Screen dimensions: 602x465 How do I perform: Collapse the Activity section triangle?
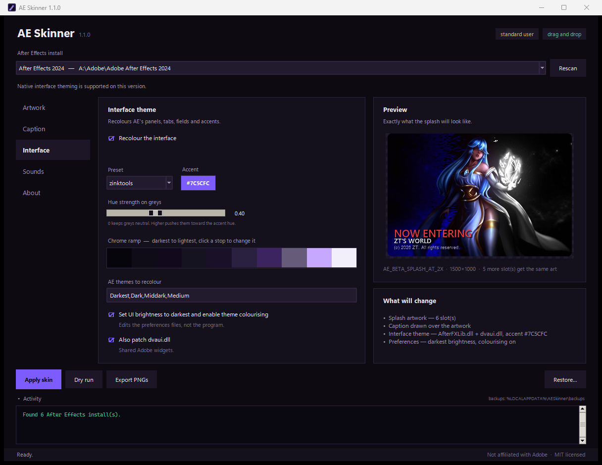pos(19,399)
